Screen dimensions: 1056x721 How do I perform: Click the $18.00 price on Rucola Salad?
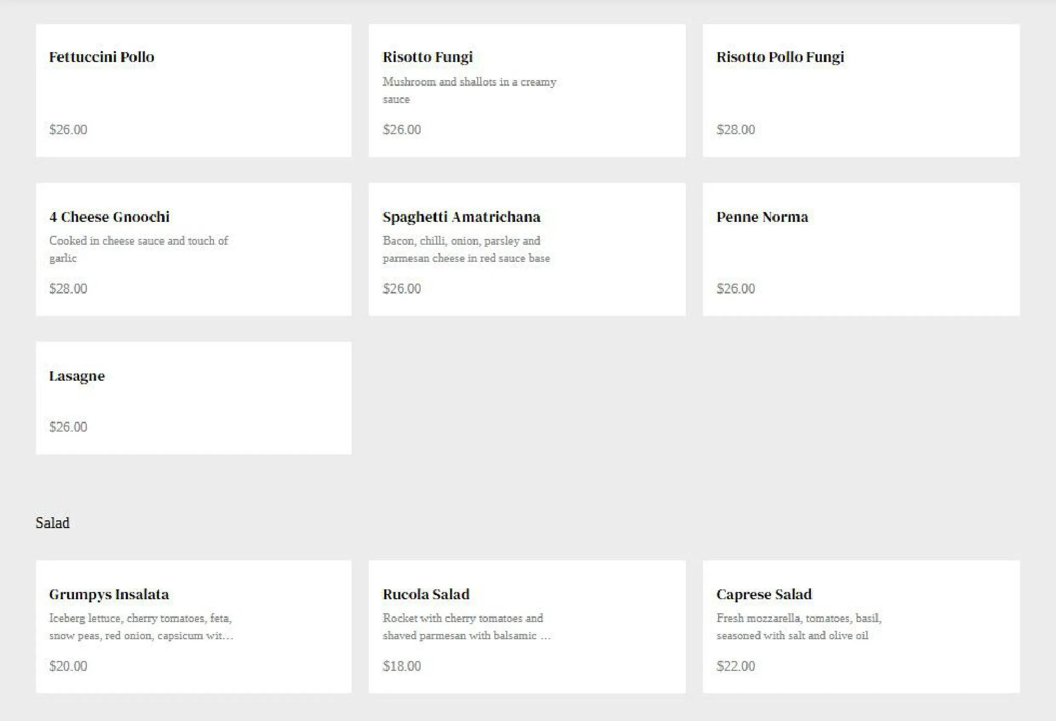tap(402, 666)
